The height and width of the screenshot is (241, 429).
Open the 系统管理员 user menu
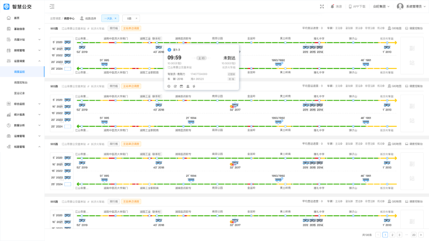412,6
